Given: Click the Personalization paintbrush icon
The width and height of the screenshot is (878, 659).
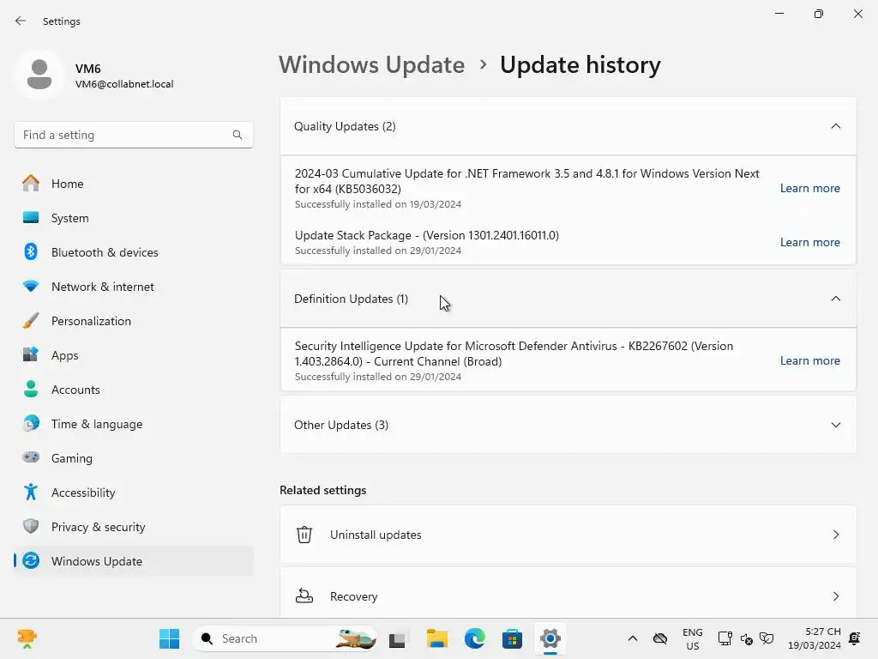Looking at the screenshot, I should 31,321.
